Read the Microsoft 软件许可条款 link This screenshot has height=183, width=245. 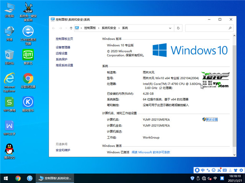click(x=151, y=152)
